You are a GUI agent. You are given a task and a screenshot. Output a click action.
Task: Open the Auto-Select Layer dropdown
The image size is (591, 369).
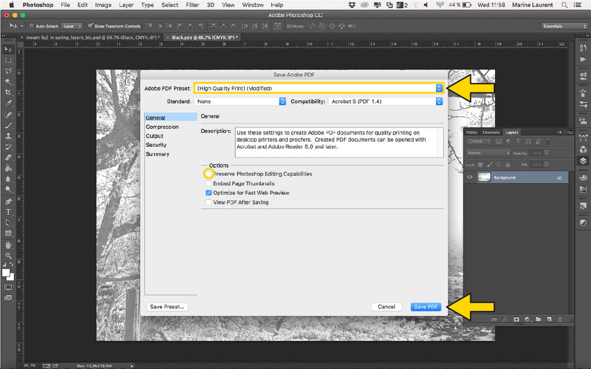72,26
